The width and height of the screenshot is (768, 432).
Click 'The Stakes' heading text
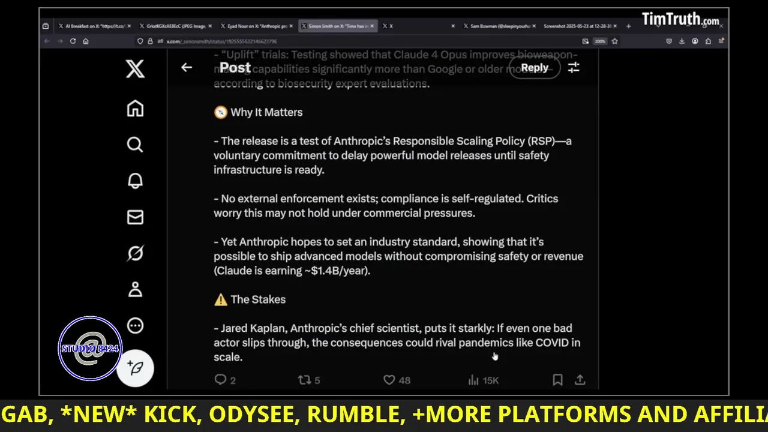click(x=258, y=299)
